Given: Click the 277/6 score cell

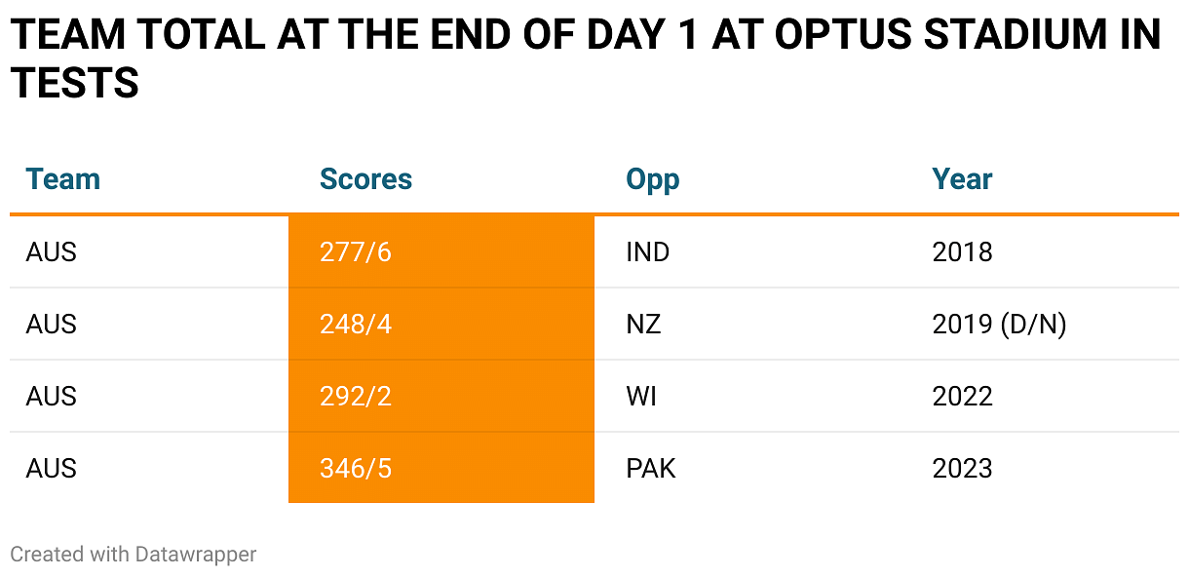Looking at the screenshot, I should [x=356, y=252].
